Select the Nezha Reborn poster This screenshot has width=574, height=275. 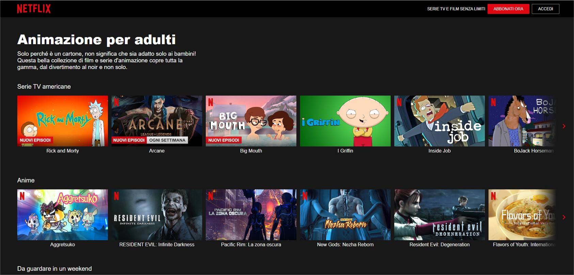[x=345, y=214]
